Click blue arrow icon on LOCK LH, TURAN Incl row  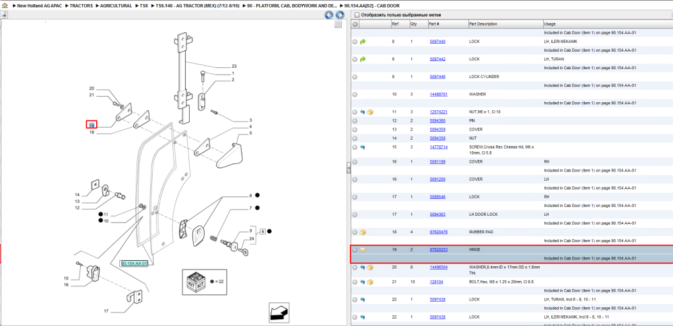click(x=362, y=299)
